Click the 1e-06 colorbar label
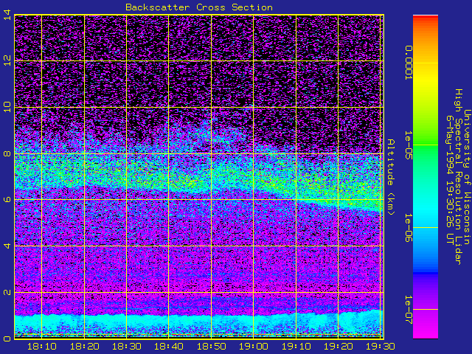Viewport: 472px width, 354px height. (408, 228)
